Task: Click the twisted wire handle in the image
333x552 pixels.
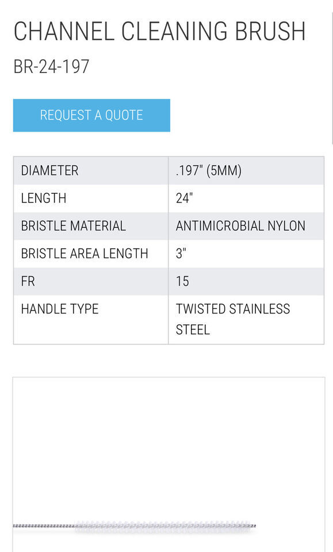Action: pos(44,526)
